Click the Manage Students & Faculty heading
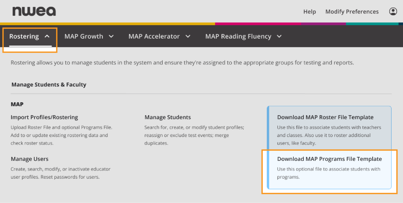 [49, 84]
